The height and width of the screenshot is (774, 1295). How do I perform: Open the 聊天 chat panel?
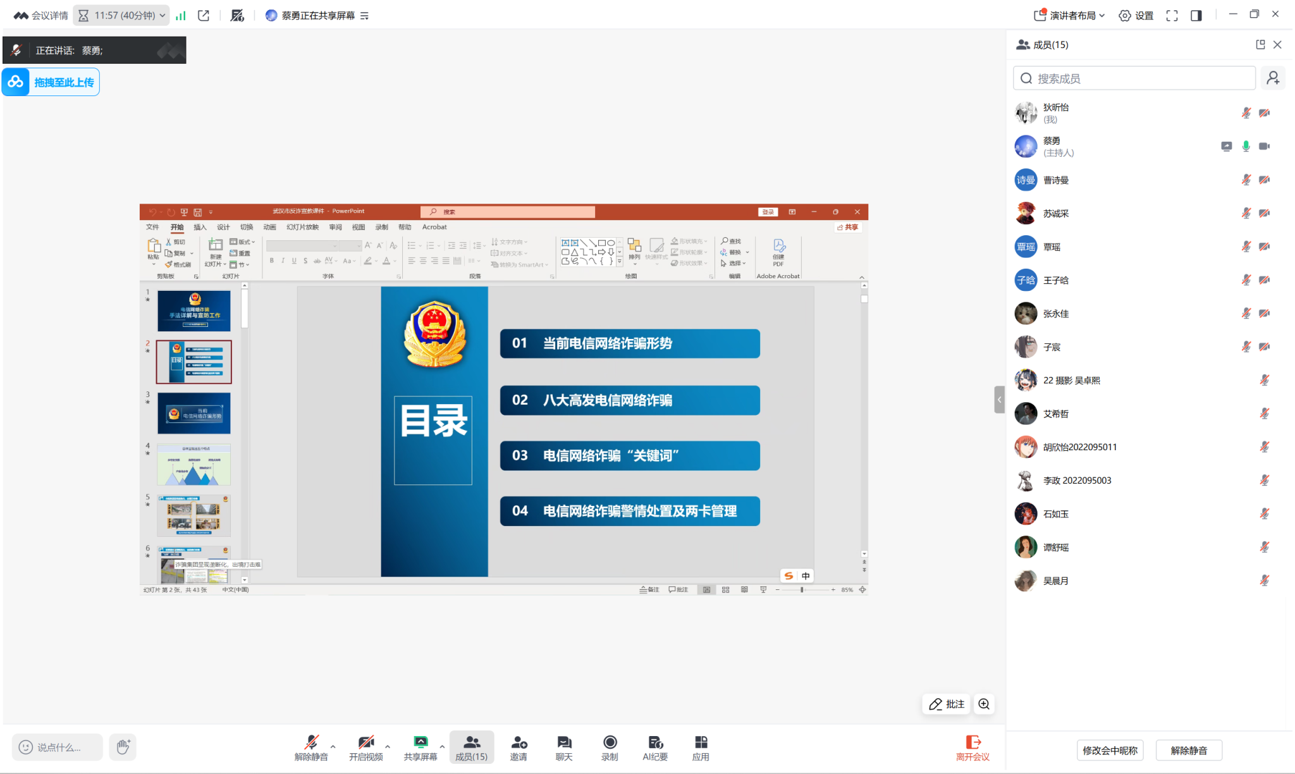point(564,747)
